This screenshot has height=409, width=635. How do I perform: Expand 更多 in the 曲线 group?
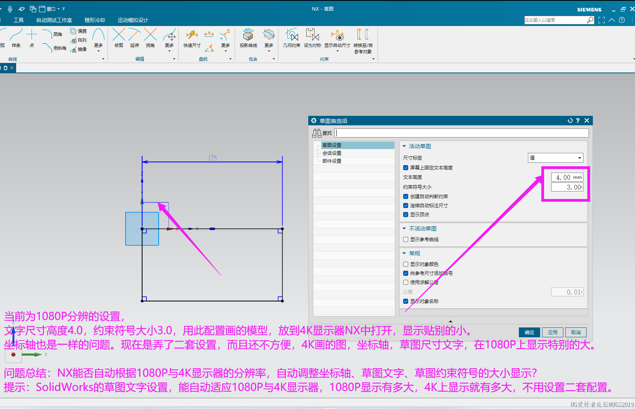98,40
